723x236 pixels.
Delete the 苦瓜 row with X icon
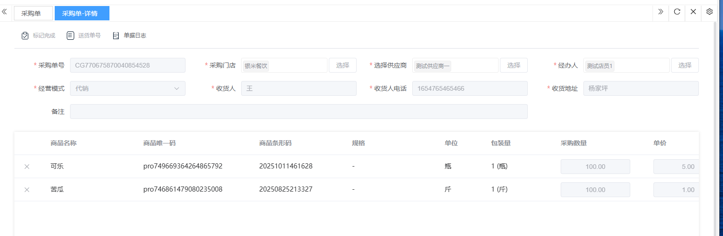point(27,190)
